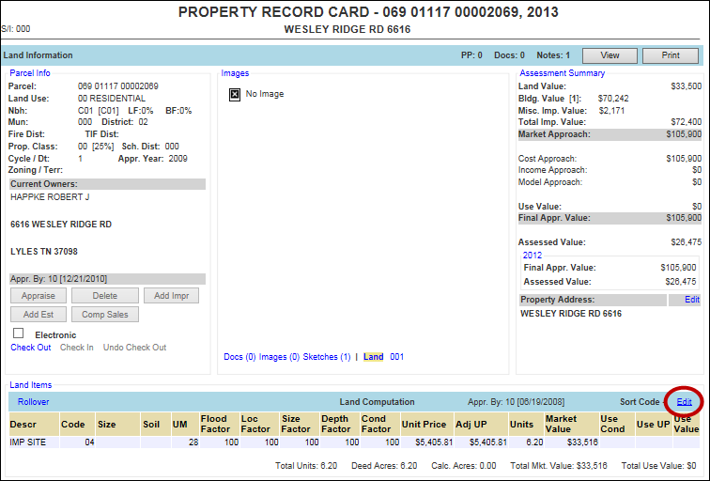The height and width of the screenshot is (481, 710).
Task: Click the Docs: 0 indicator
Action: pyautogui.click(x=509, y=55)
